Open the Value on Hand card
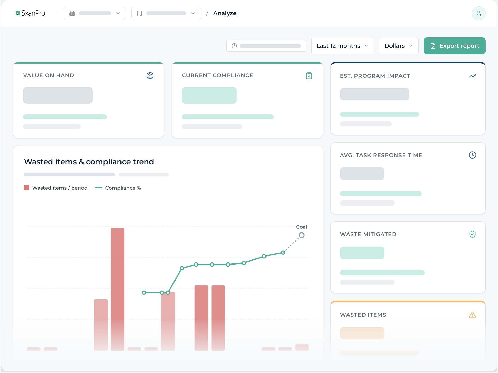The image size is (498, 373). [x=88, y=100]
